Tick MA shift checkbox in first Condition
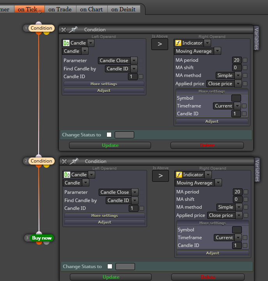This screenshot has width=268, height=281. point(245,68)
